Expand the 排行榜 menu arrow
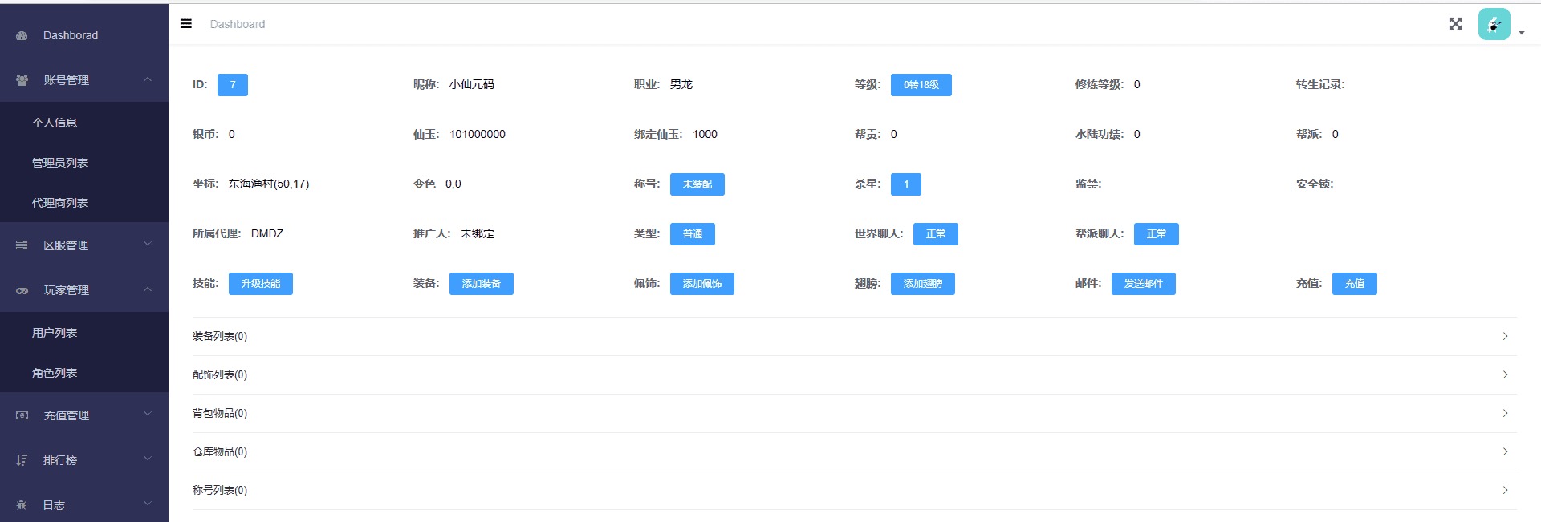The height and width of the screenshot is (522, 1541). [148, 459]
